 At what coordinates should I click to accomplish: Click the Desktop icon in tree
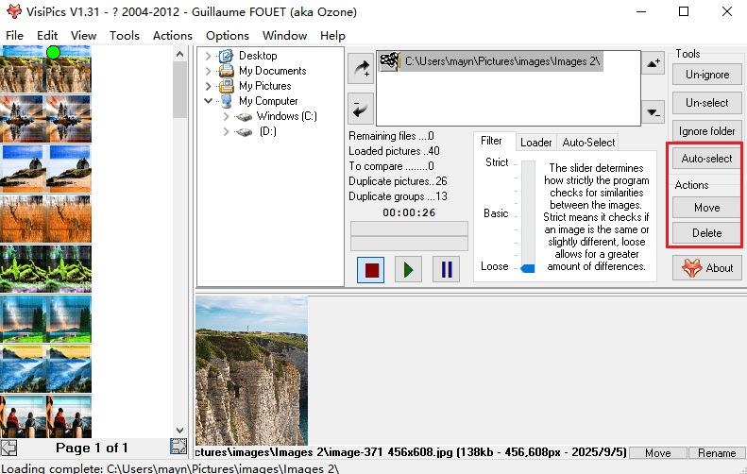[x=226, y=56]
